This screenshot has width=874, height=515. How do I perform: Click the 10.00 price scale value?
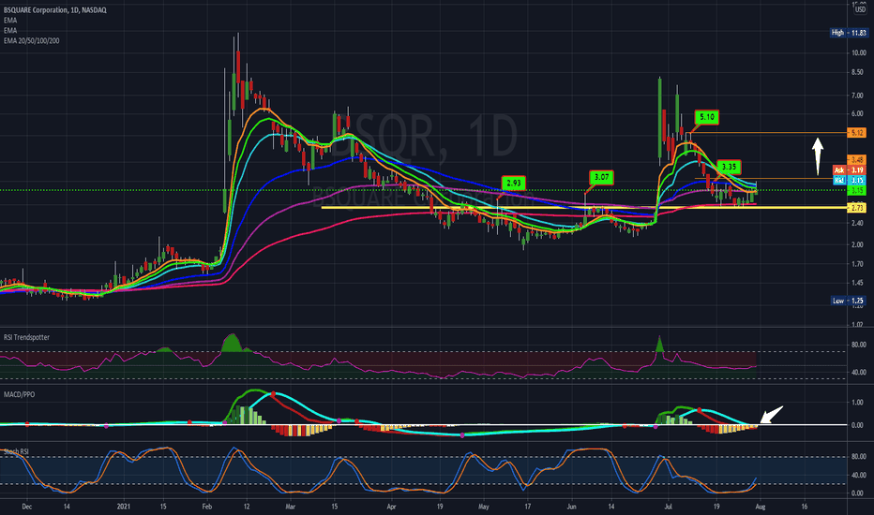click(857, 52)
